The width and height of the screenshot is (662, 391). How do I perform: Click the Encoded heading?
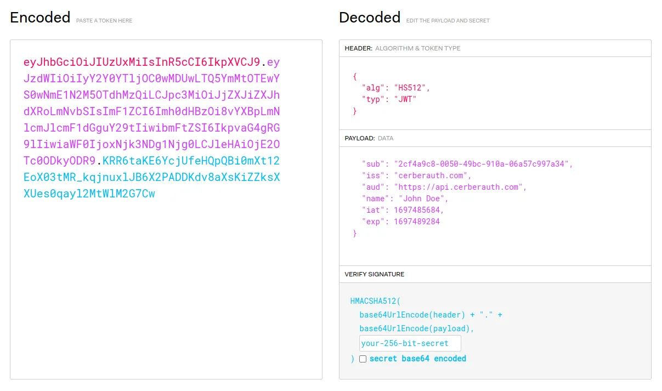pos(40,18)
